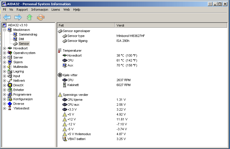The image size is (230, 149).
Task: Click the Winbond W83627HF value
Action: click(x=131, y=36)
